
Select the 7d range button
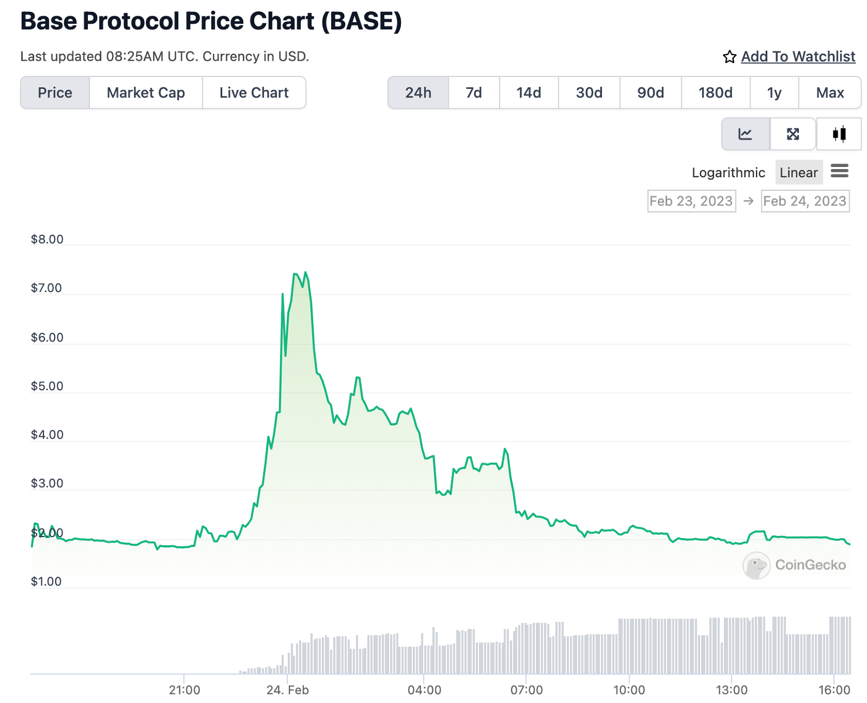coord(474,93)
